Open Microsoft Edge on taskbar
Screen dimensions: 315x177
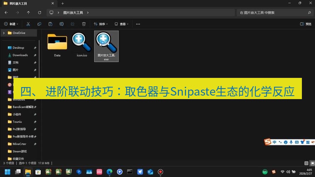click(109, 172)
